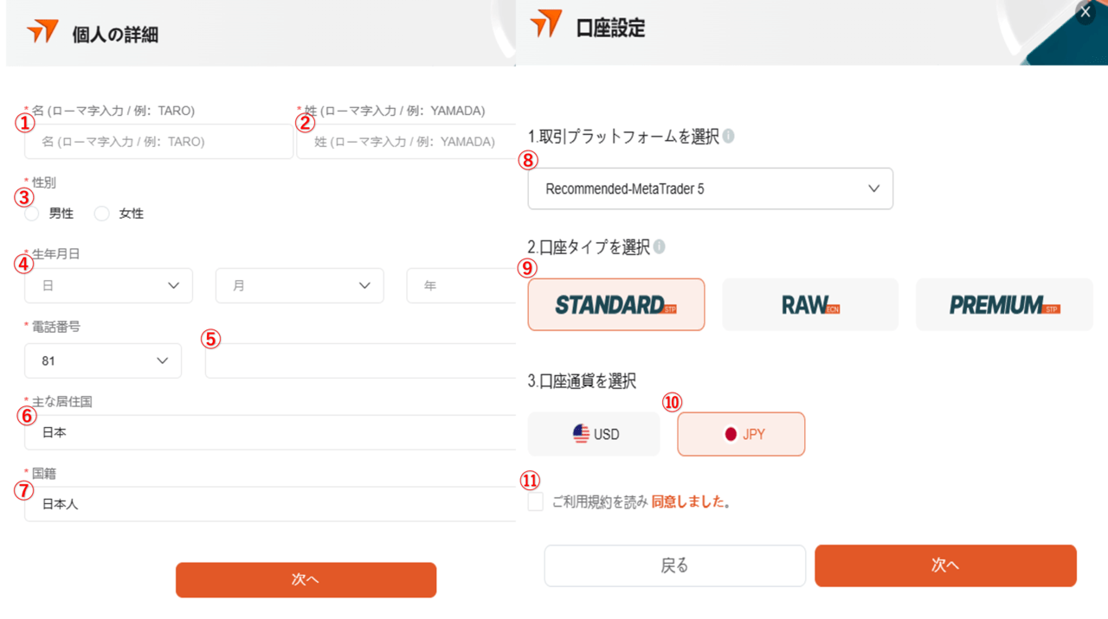Click the orange logo in personal details header

coord(42,32)
